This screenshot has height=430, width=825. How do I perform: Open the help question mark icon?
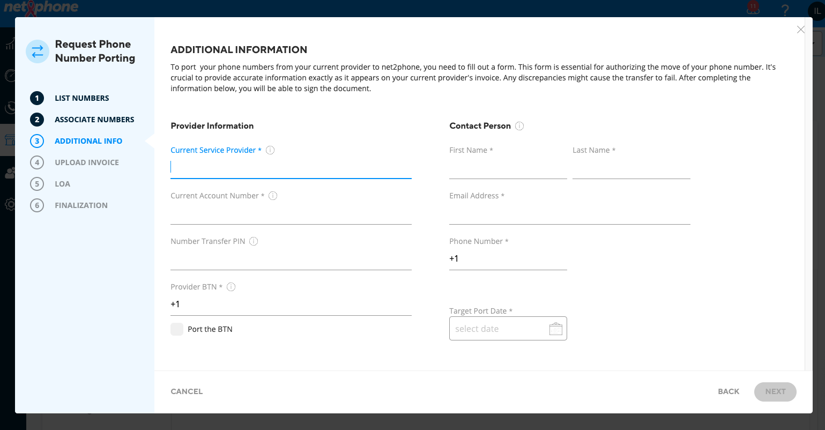point(785,10)
